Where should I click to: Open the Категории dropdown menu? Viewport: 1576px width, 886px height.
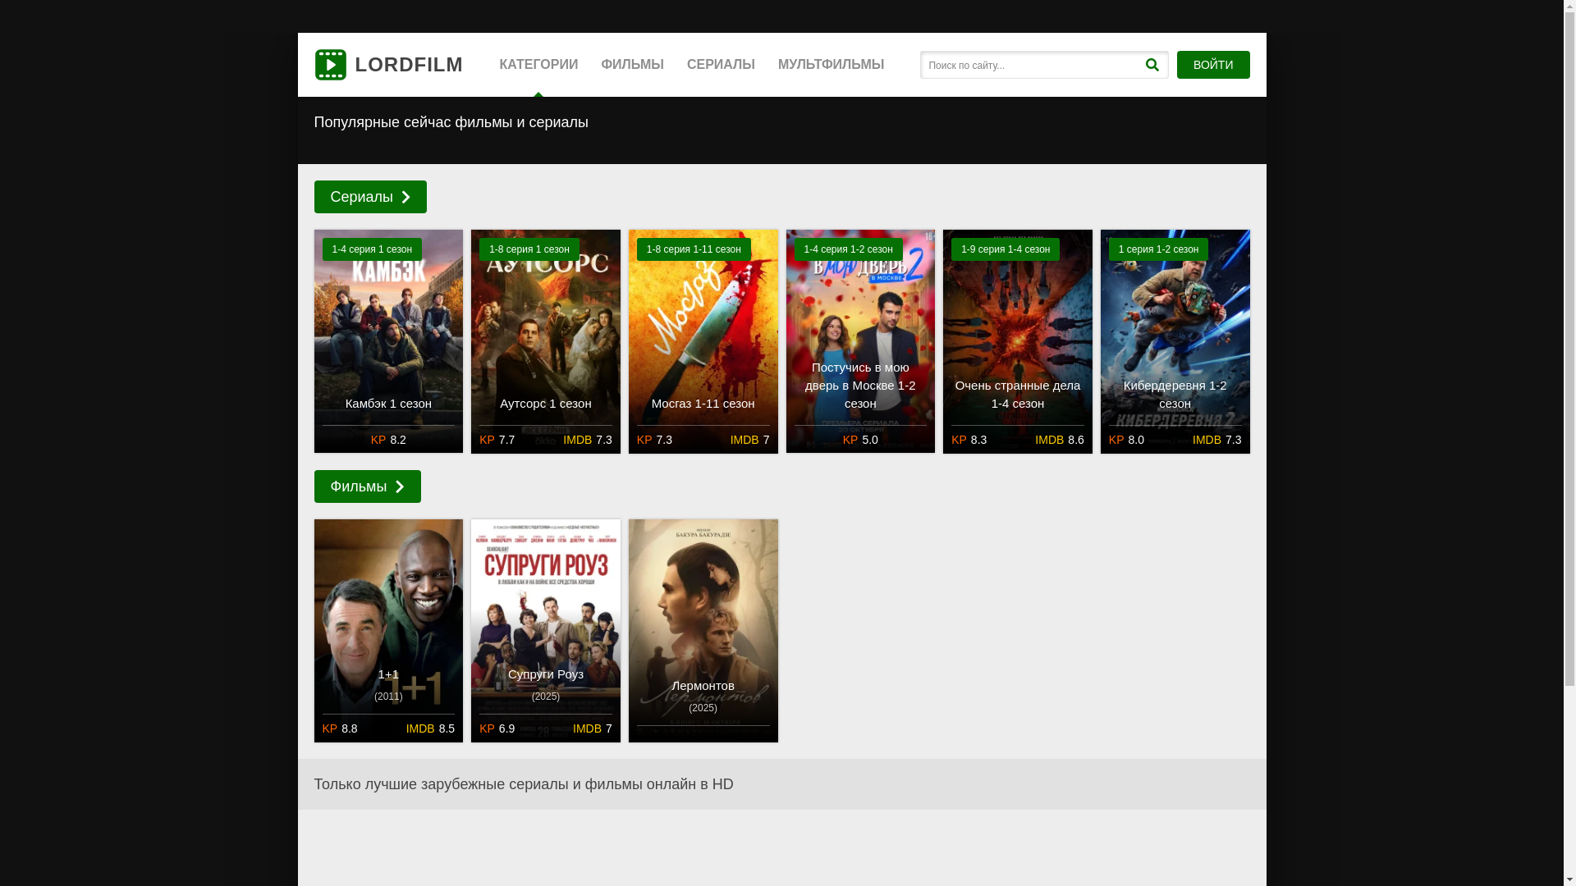538,65
